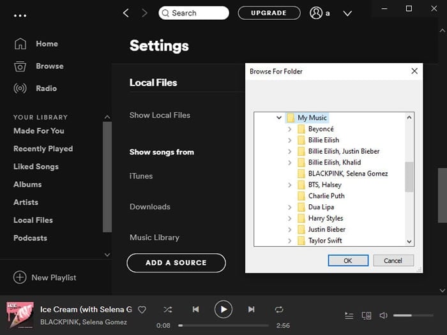Skip to next track
The width and height of the screenshot is (447, 335).
[x=251, y=309]
